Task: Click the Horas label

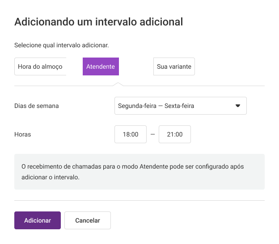Action: [23, 134]
